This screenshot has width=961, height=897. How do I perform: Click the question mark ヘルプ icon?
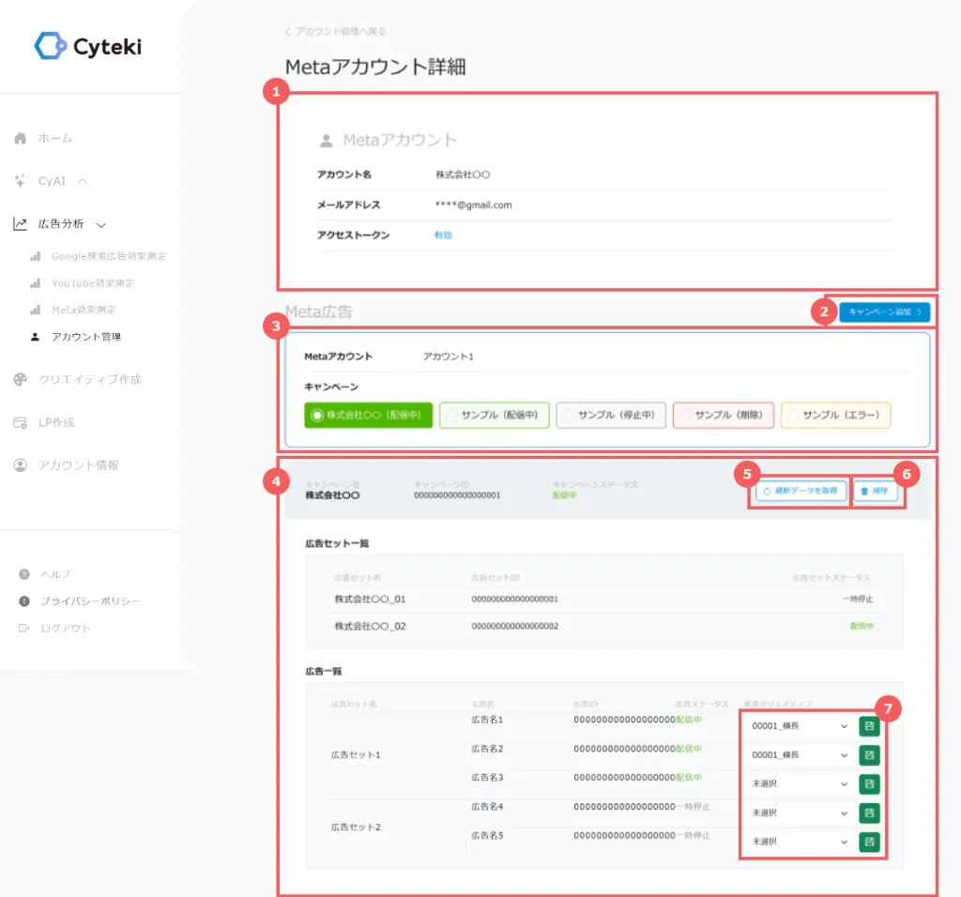pyautogui.click(x=24, y=574)
